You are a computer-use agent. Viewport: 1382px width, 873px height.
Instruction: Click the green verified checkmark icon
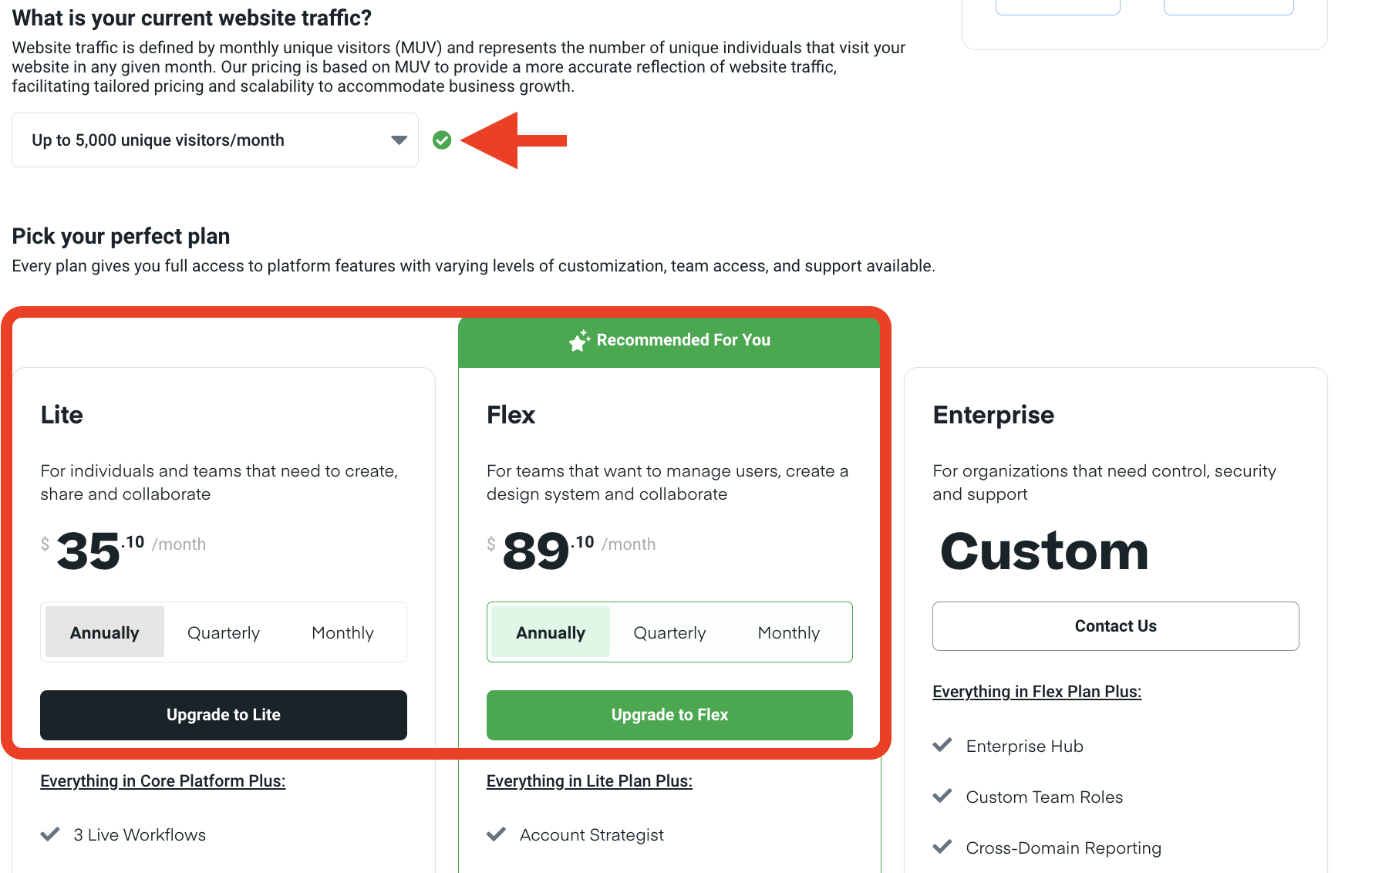(442, 140)
